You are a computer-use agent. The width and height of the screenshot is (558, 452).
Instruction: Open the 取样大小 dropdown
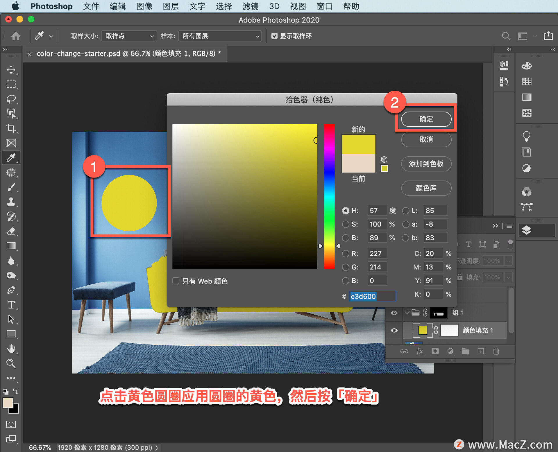(x=129, y=36)
